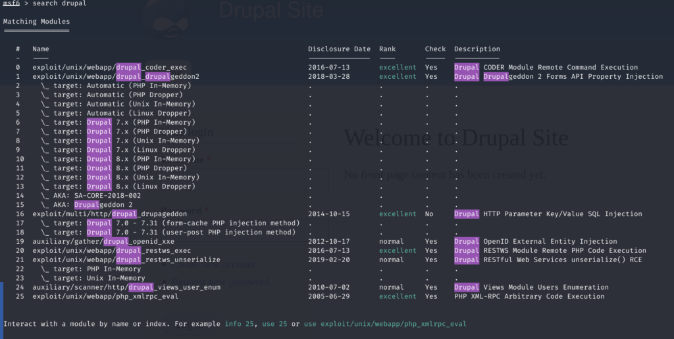
Task: Click target Automatic (Linux Dropper) row
Action: pos(116,113)
